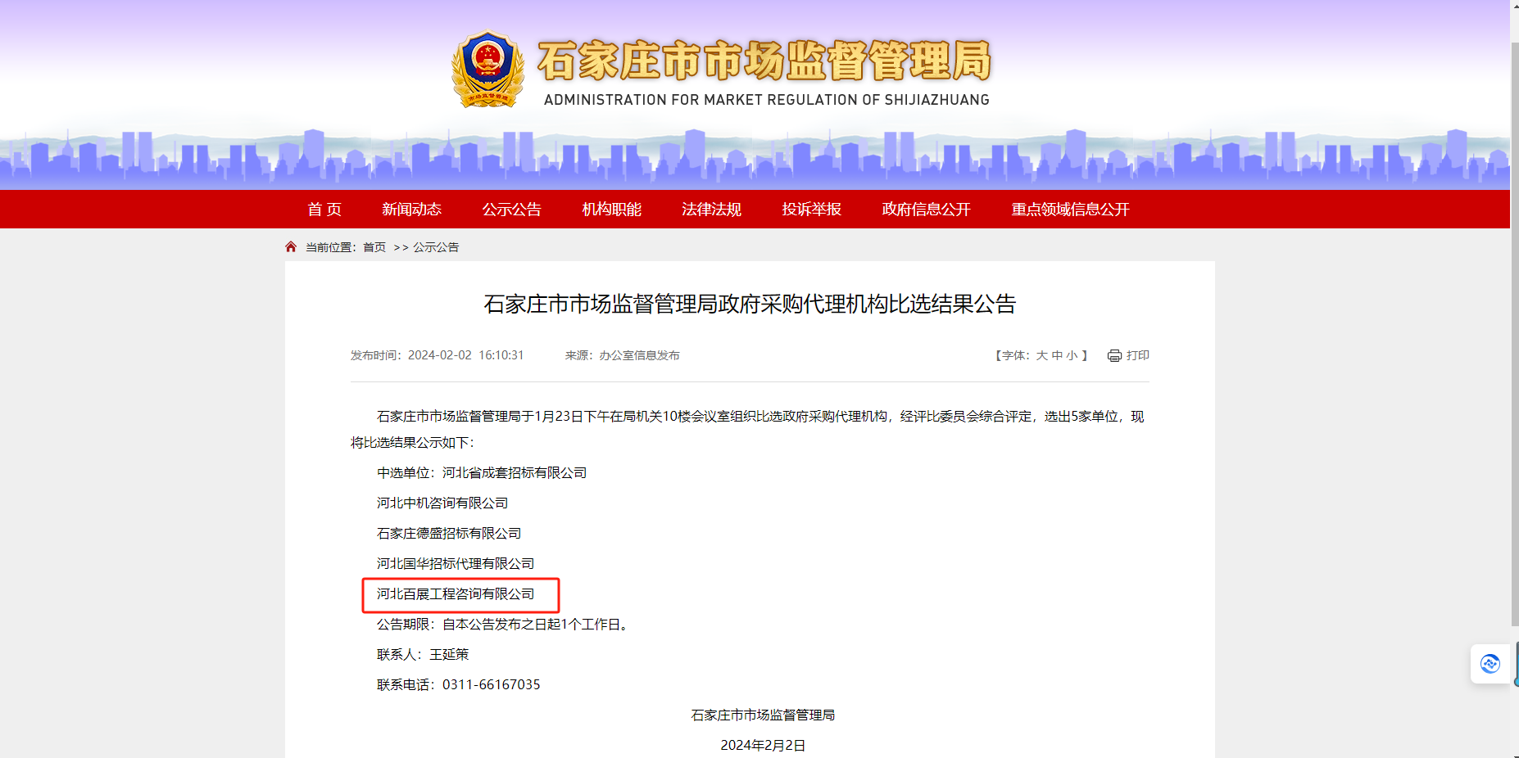Click the line 河北国华招标代理有限公司

click(456, 564)
